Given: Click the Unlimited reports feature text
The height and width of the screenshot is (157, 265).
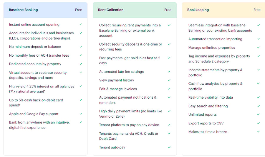Looking at the screenshot, I should click(203, 114).
